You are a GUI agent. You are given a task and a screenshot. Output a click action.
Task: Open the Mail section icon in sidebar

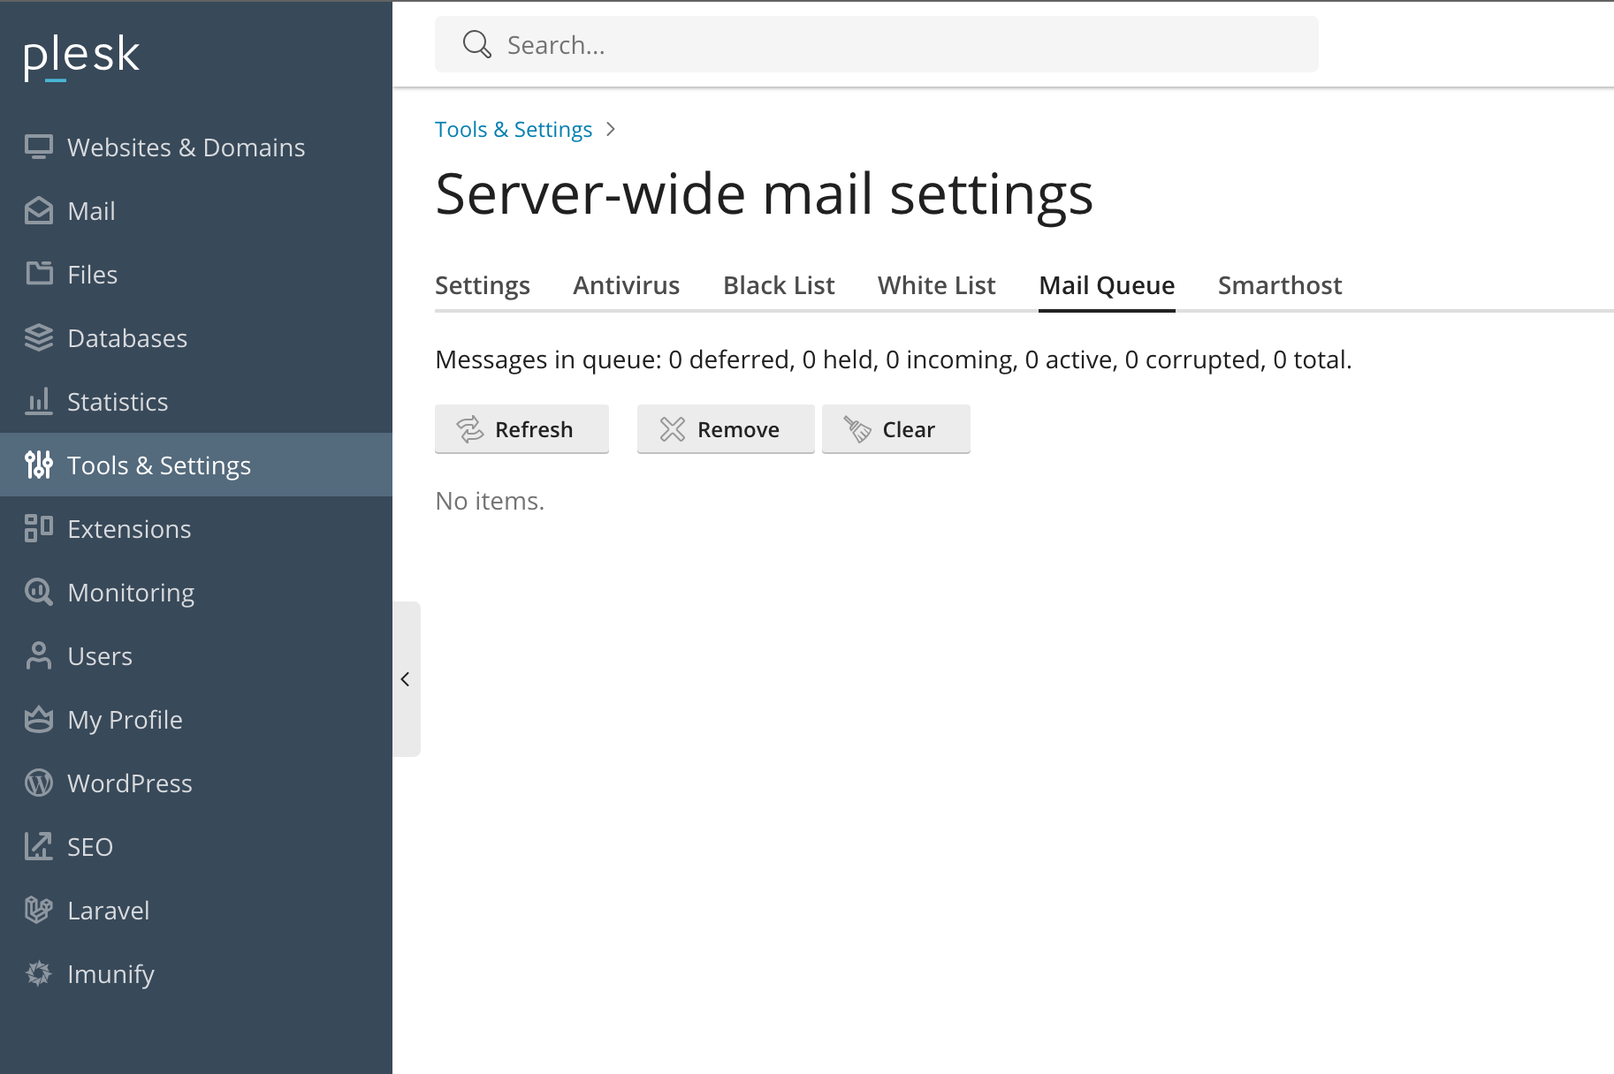tap(38, 210)
